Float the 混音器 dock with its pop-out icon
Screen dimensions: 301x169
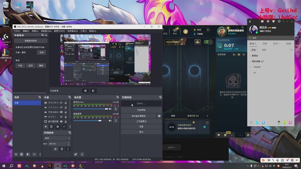pyautogui.click(x=117, y=97)
